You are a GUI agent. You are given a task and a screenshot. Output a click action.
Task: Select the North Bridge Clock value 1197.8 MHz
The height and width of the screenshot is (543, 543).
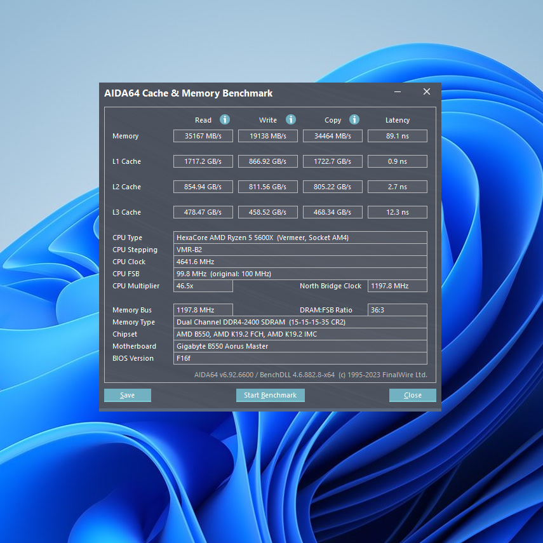[x=397, y=286]
